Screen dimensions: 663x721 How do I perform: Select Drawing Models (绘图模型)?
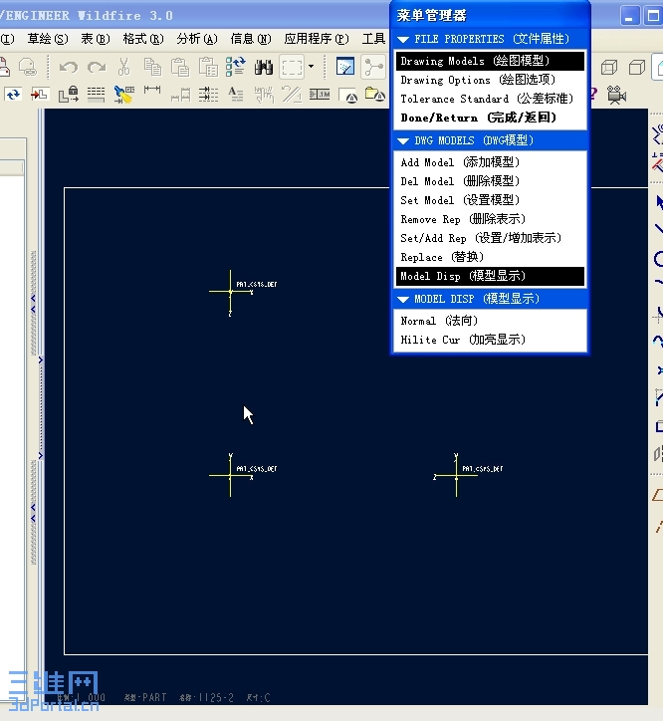point(490,61)
